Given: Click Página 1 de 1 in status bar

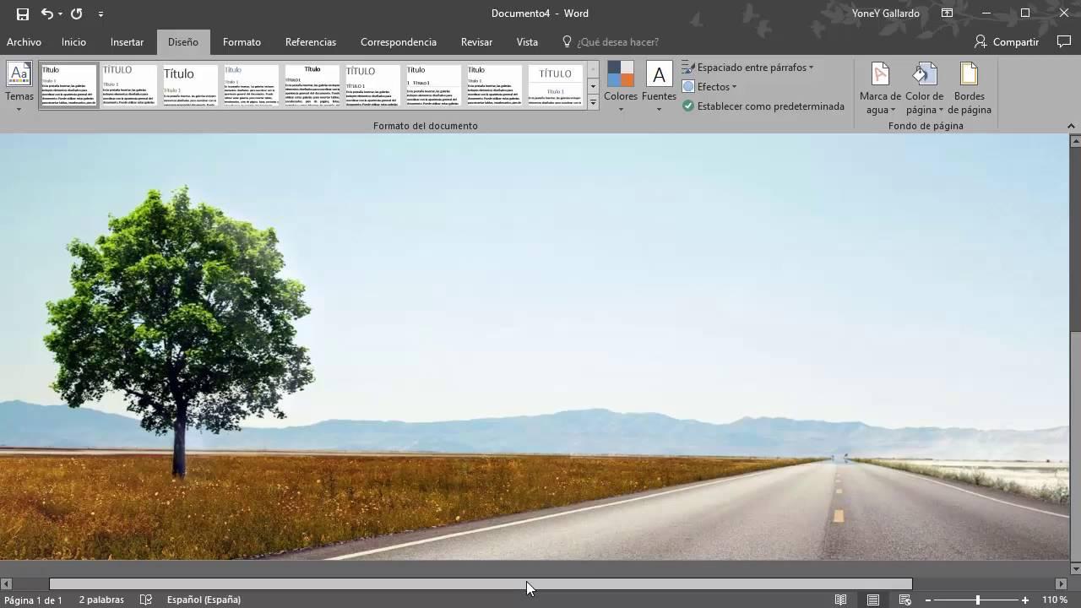Looking at the screenshot, I should pyautogui.click(x=33, y=600).
